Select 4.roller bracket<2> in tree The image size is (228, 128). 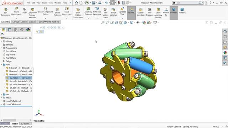[19, 85]
